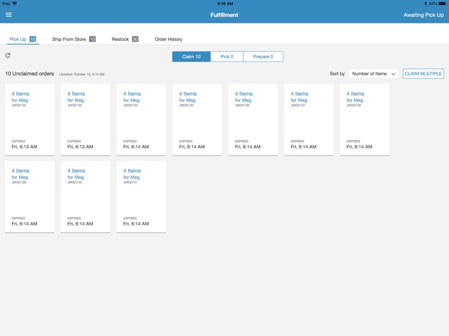Viewport: 449px width, 336px height.
Task: Open order card JMG0133
Action: click(86, 120)
